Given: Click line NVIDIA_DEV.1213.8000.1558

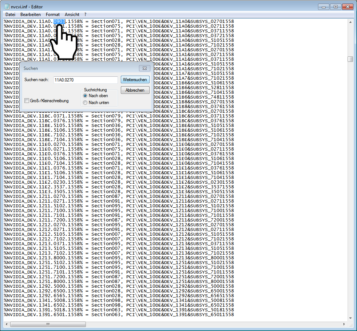Looking at the screenshot, I should (119, 258).
